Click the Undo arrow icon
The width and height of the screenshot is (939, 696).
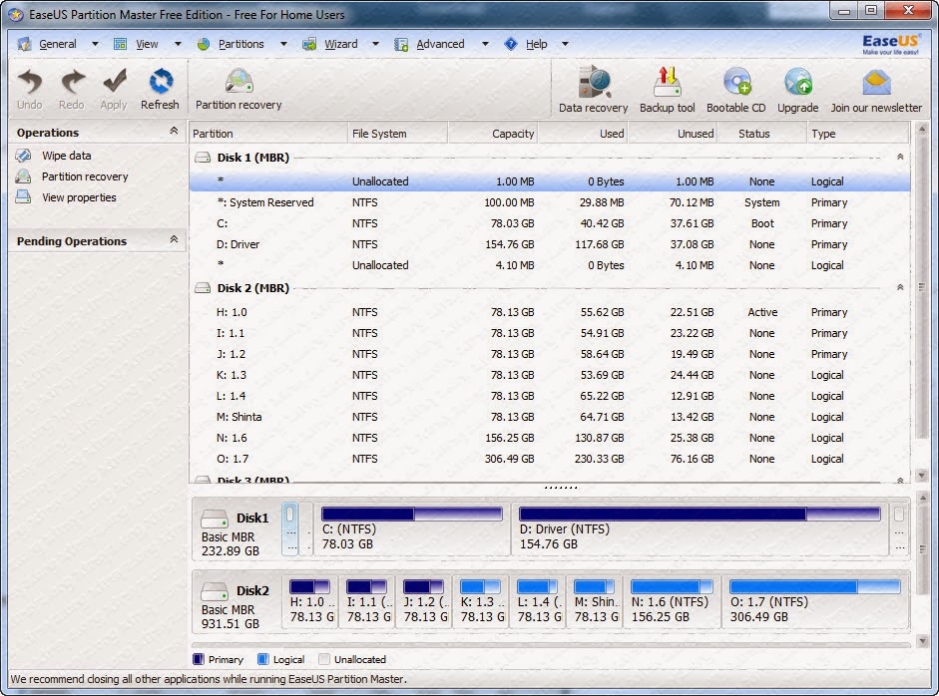[29, 82]
